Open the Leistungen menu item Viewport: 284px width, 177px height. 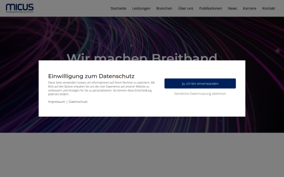click(x=141, y=8)
